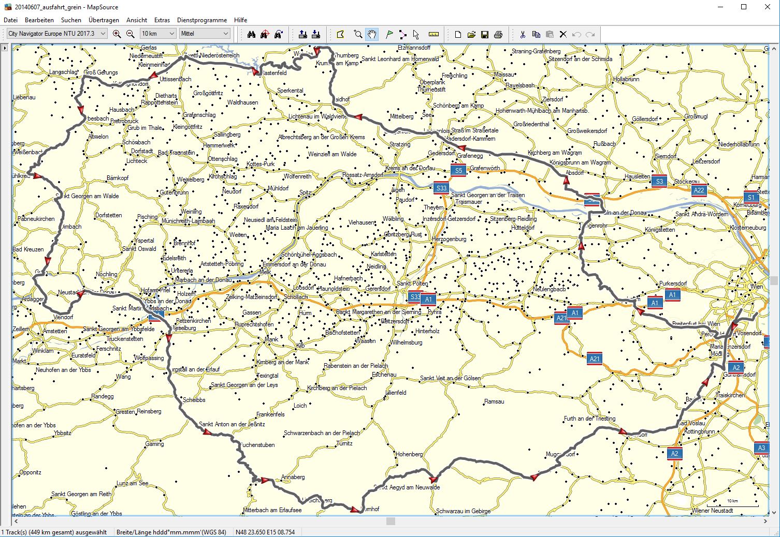The image size is (780, 537).
Task: Click the vertical scrollbar thumb right of map
Action: point(774,280)
